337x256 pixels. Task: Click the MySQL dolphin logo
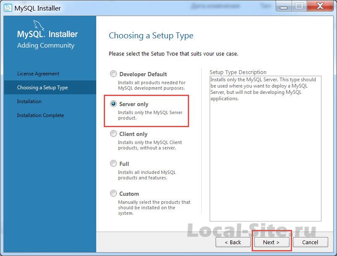point(39,25)
